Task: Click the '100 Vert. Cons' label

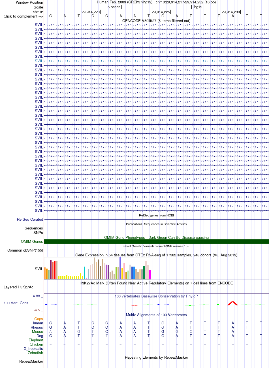Action: pyautogui.click(x=16, y=303)
